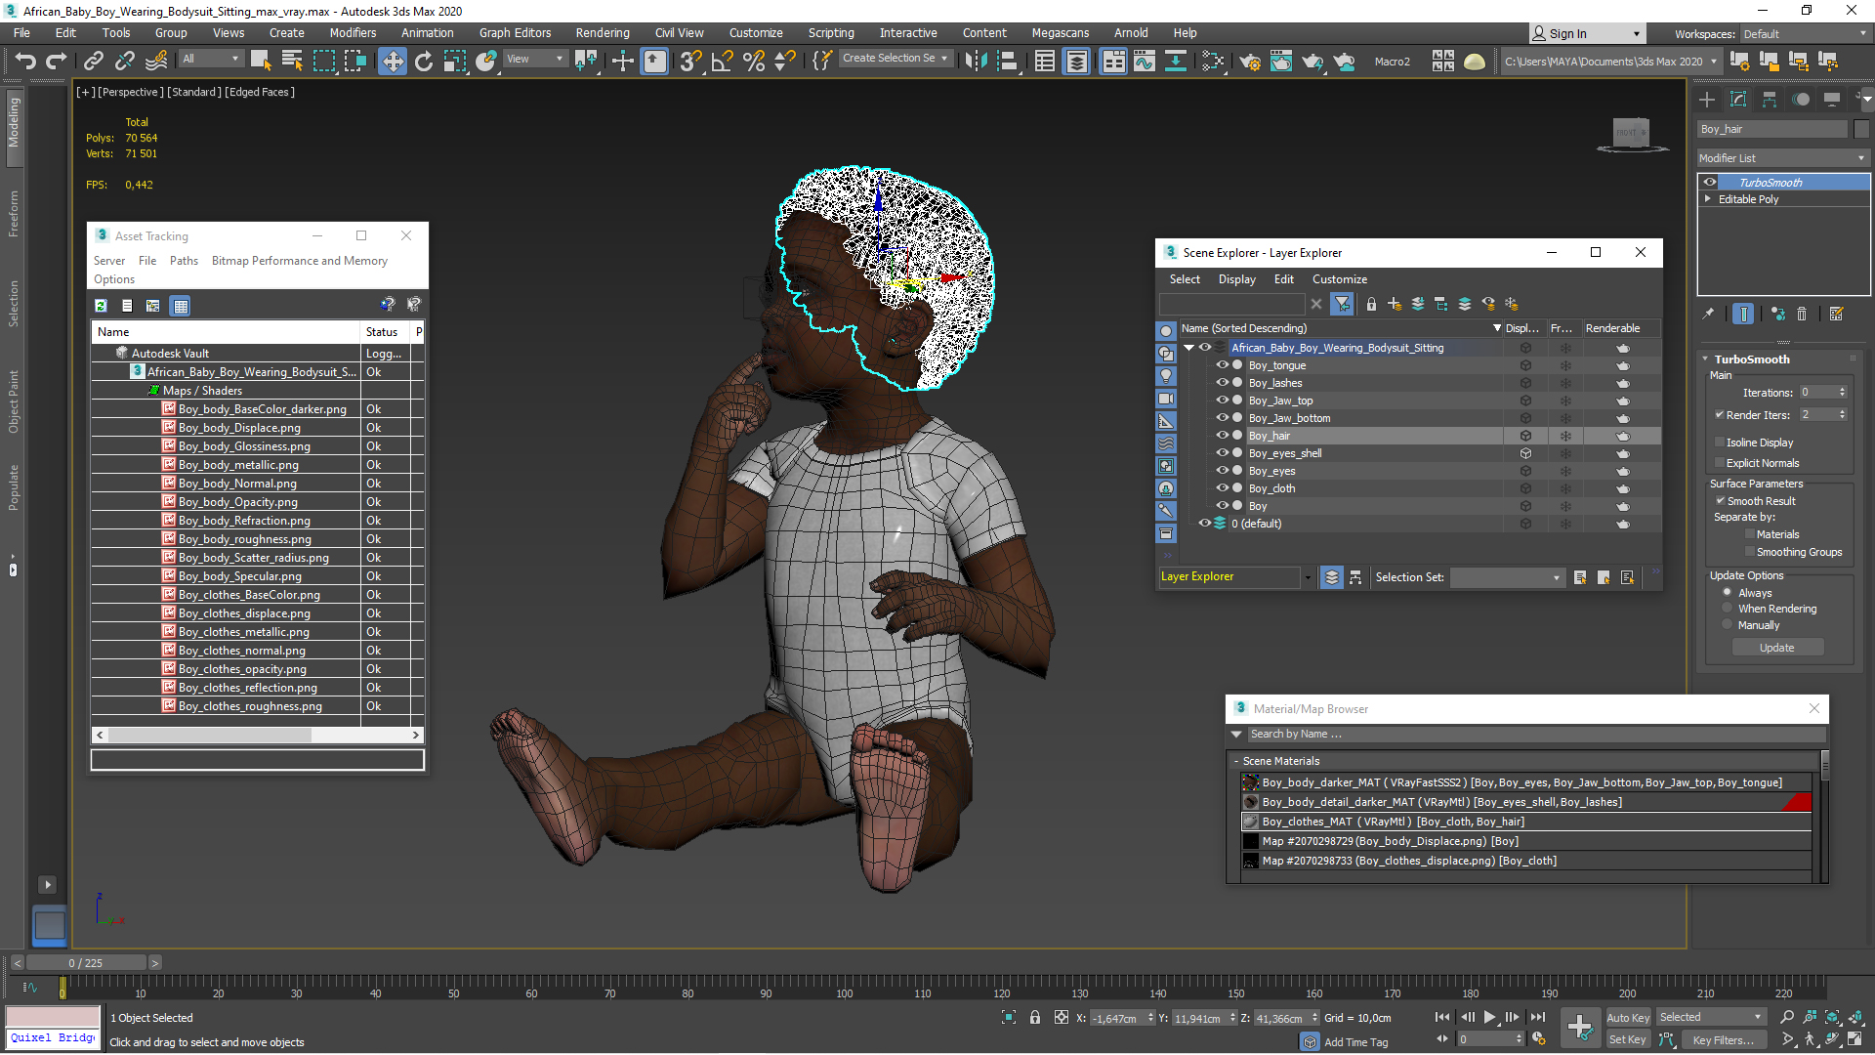Viewport: 1875px width, 1055px height.
Task: Click Display Lights icon in Layer Explorer sidebar
Action: click(1166, 376)
